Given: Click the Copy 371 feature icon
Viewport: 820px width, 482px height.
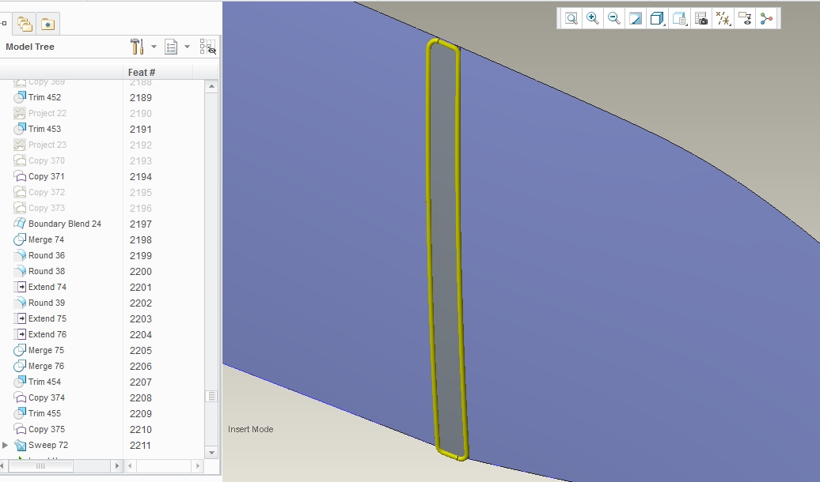Looking at the screenshot, I should tap(20, 176).
